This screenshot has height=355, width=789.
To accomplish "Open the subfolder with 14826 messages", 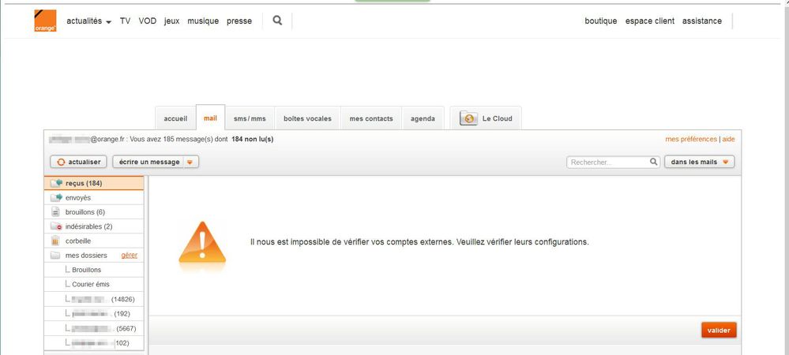I will coord(94,299).
